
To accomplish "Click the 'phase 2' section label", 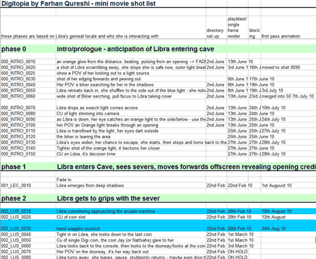I will pos(14,198).
